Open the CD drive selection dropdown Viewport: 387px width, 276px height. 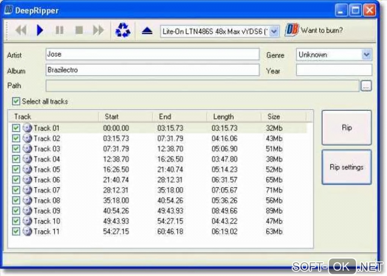tap(274, 31)
